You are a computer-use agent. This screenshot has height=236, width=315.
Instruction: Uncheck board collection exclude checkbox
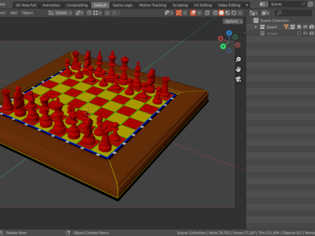[x=299, y=27]
